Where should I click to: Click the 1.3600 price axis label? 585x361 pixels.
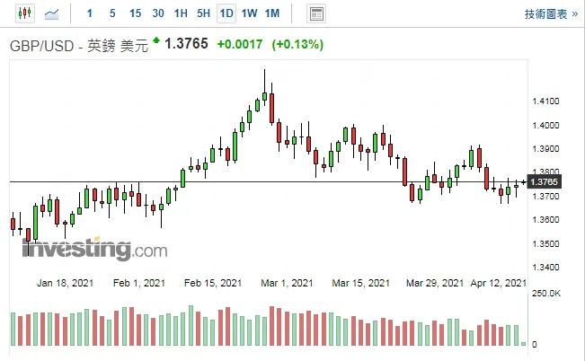coord(545,220)
